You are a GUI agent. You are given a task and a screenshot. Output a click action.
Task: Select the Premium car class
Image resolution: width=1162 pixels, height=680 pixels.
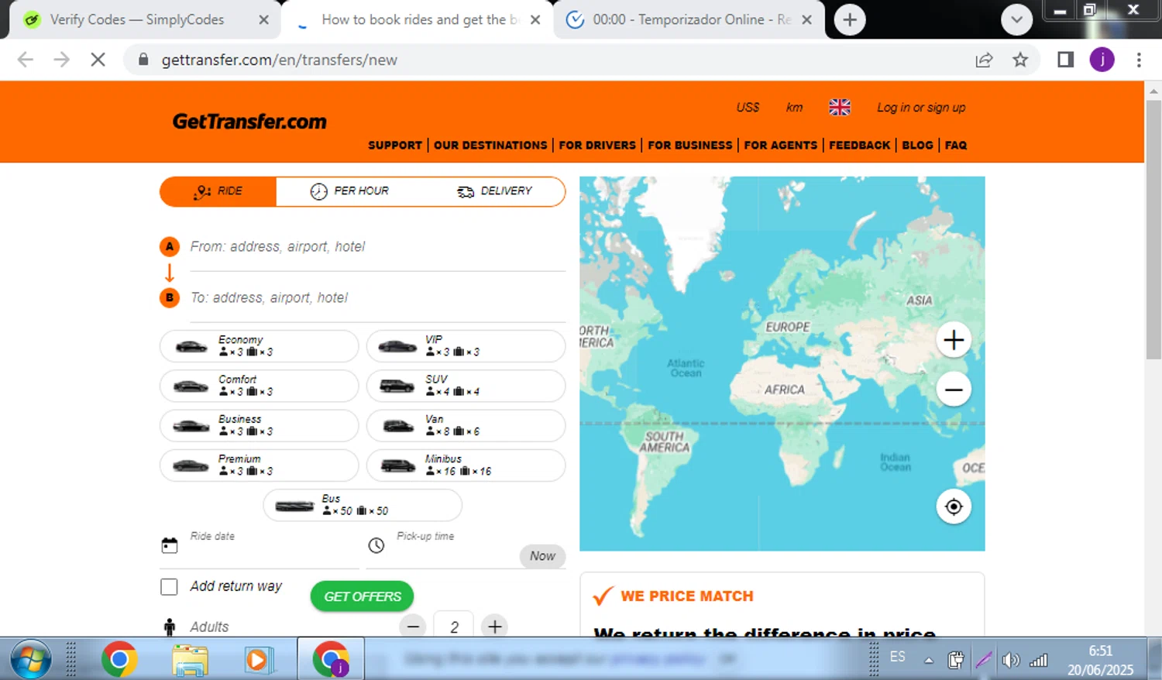pyautogui.click(x=259, y=465)
